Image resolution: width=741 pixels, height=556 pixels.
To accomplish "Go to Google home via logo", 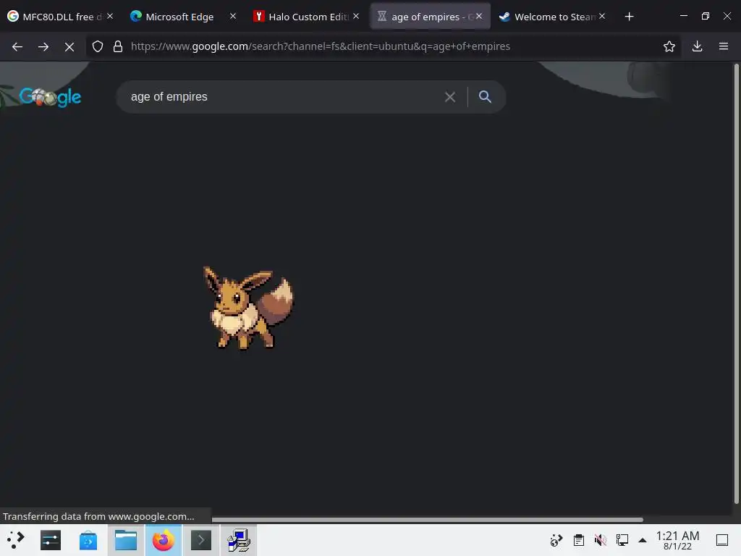I will (50, 97).
